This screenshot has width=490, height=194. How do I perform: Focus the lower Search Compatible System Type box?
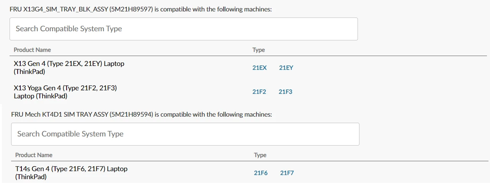(x=185, y=134)
